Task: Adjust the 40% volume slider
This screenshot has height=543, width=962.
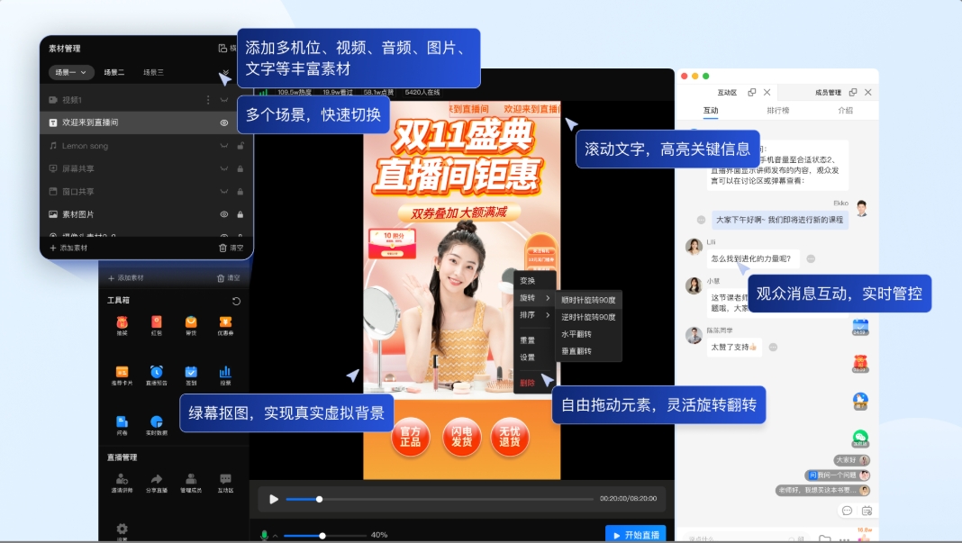Action: pyautogui.click(x=322, y=534)
